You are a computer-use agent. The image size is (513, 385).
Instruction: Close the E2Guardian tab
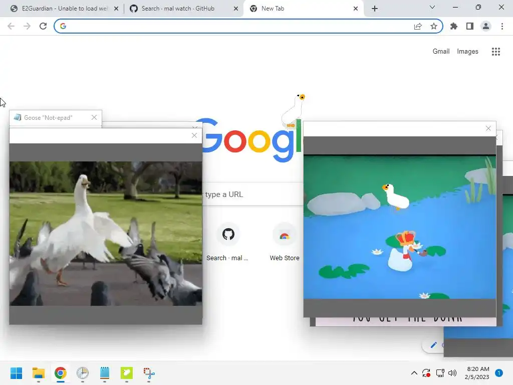point(116,9)
